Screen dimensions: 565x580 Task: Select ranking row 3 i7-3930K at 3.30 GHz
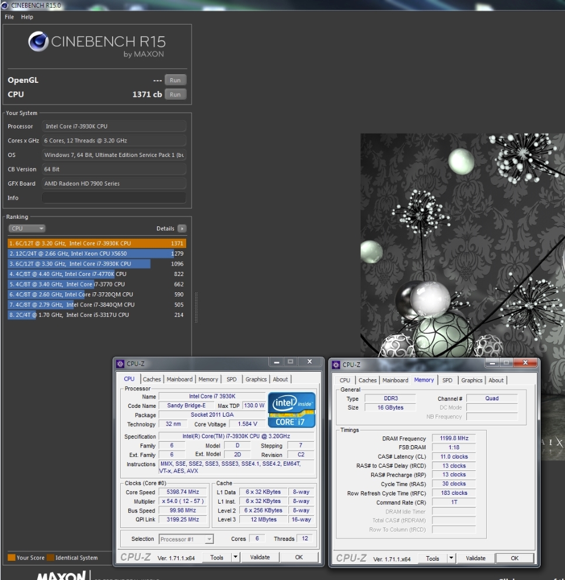[x=96, y=264]
